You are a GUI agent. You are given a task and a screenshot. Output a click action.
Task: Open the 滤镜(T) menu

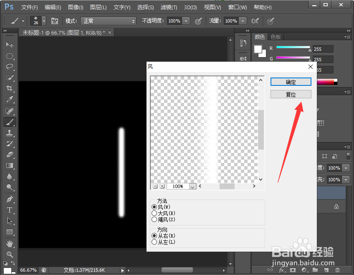click(x=169, y=7)
